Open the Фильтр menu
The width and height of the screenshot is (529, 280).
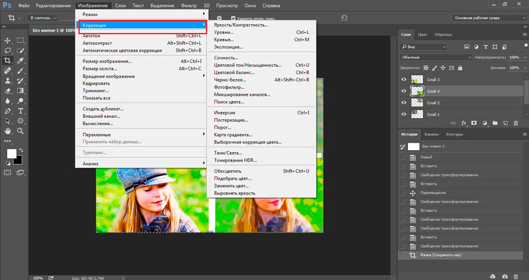189,5
